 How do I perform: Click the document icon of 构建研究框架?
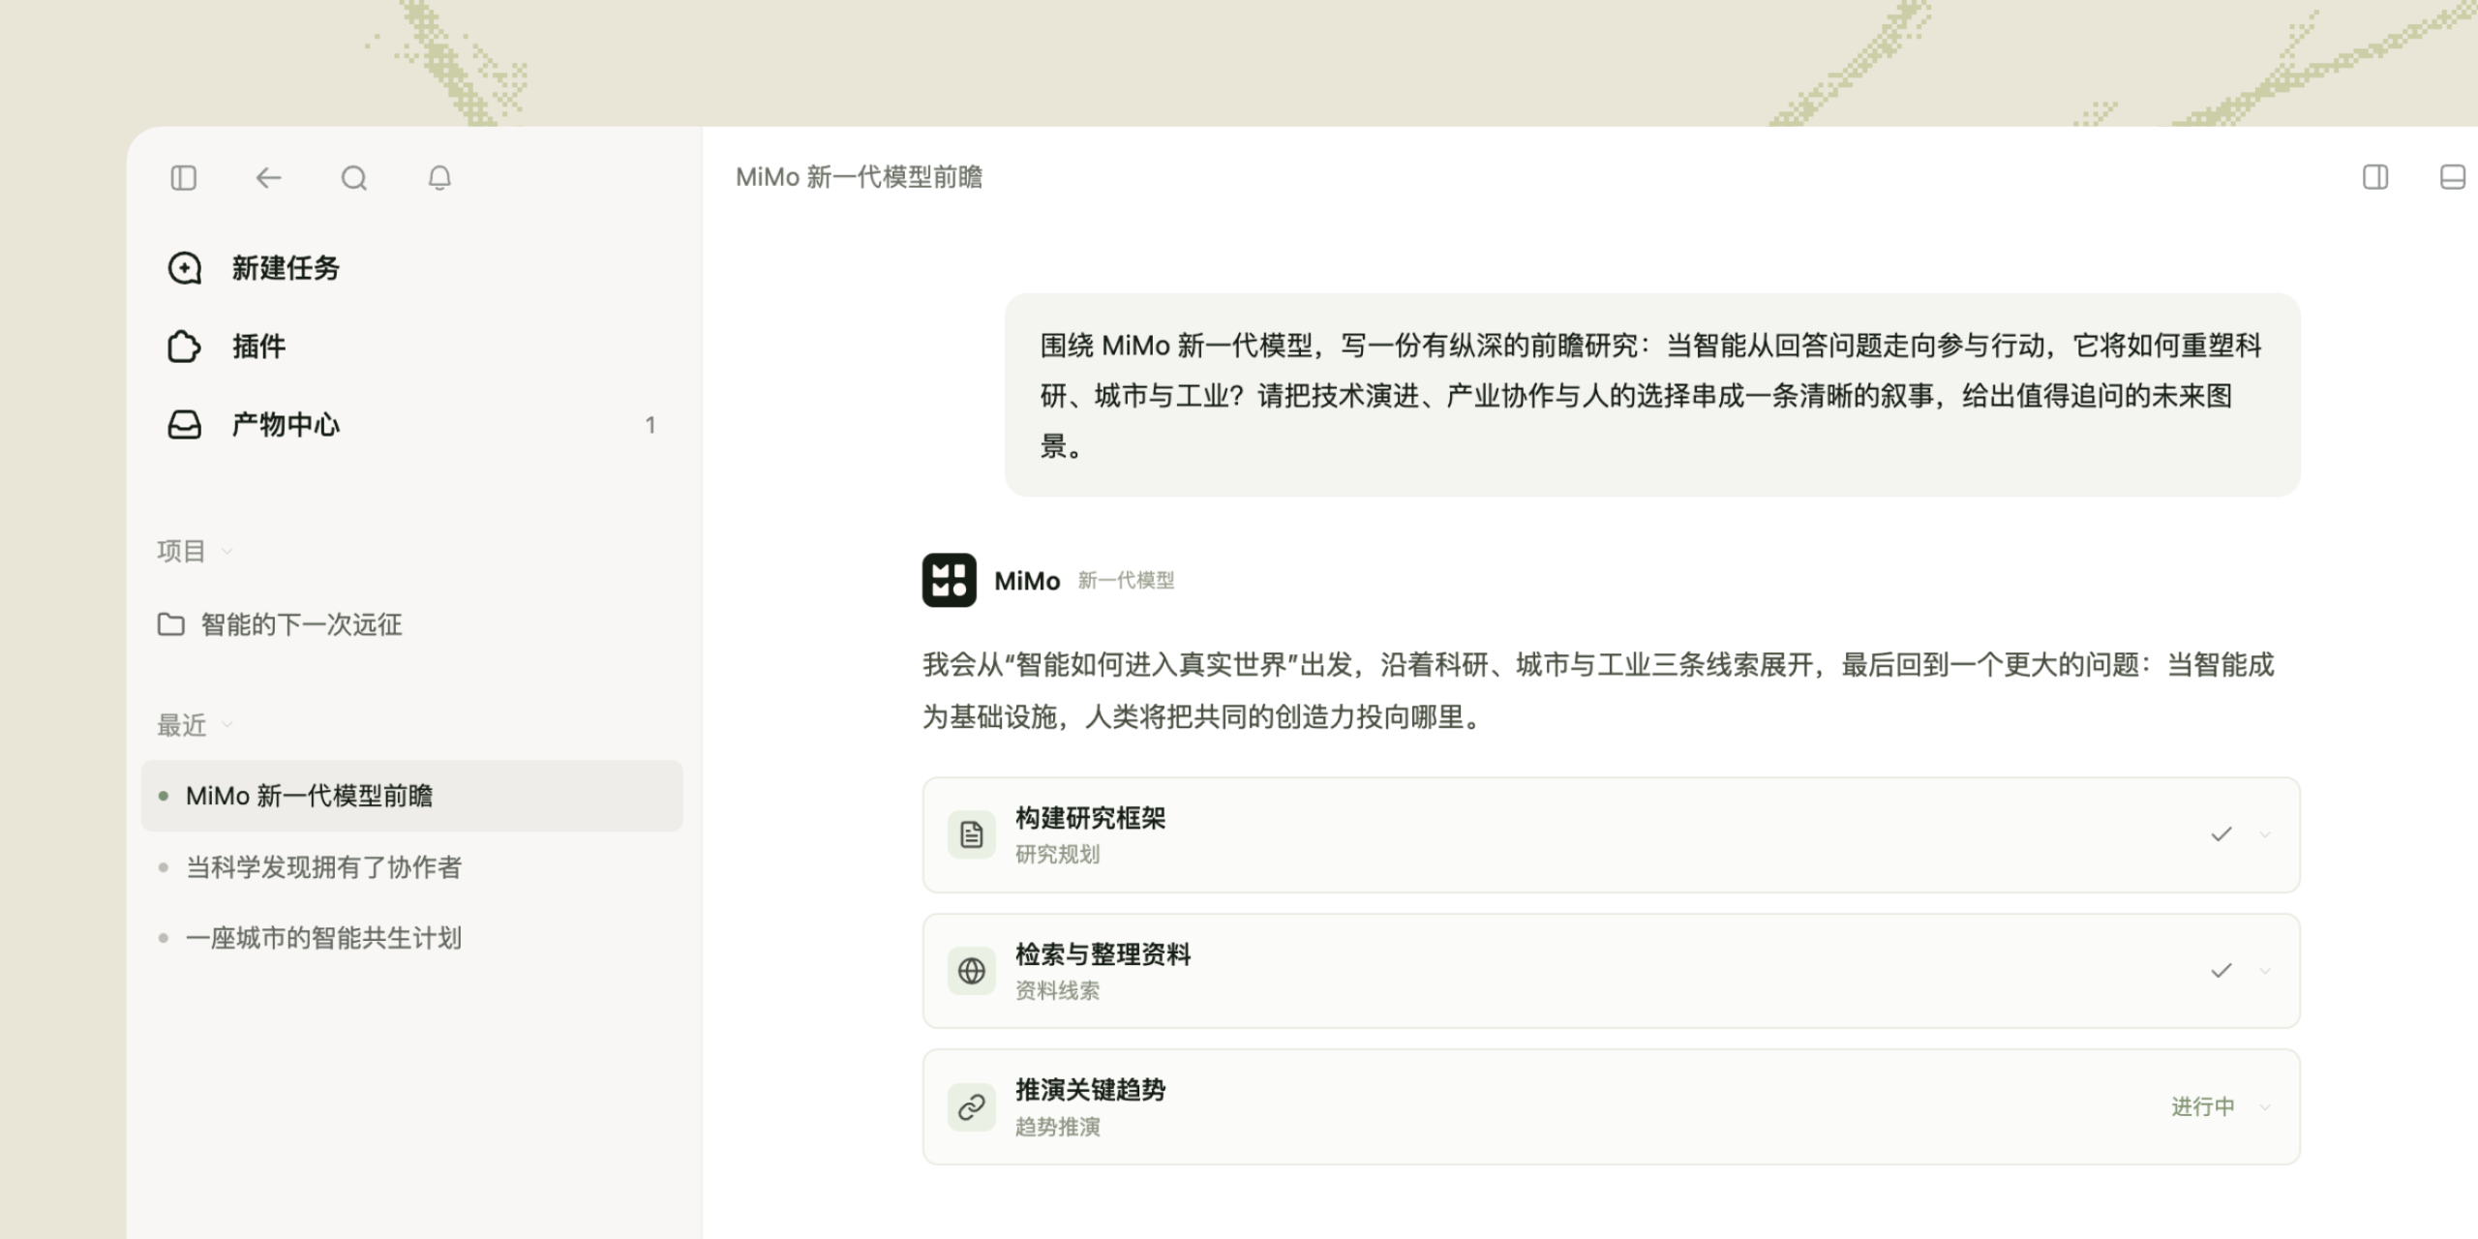coord(972,834)
